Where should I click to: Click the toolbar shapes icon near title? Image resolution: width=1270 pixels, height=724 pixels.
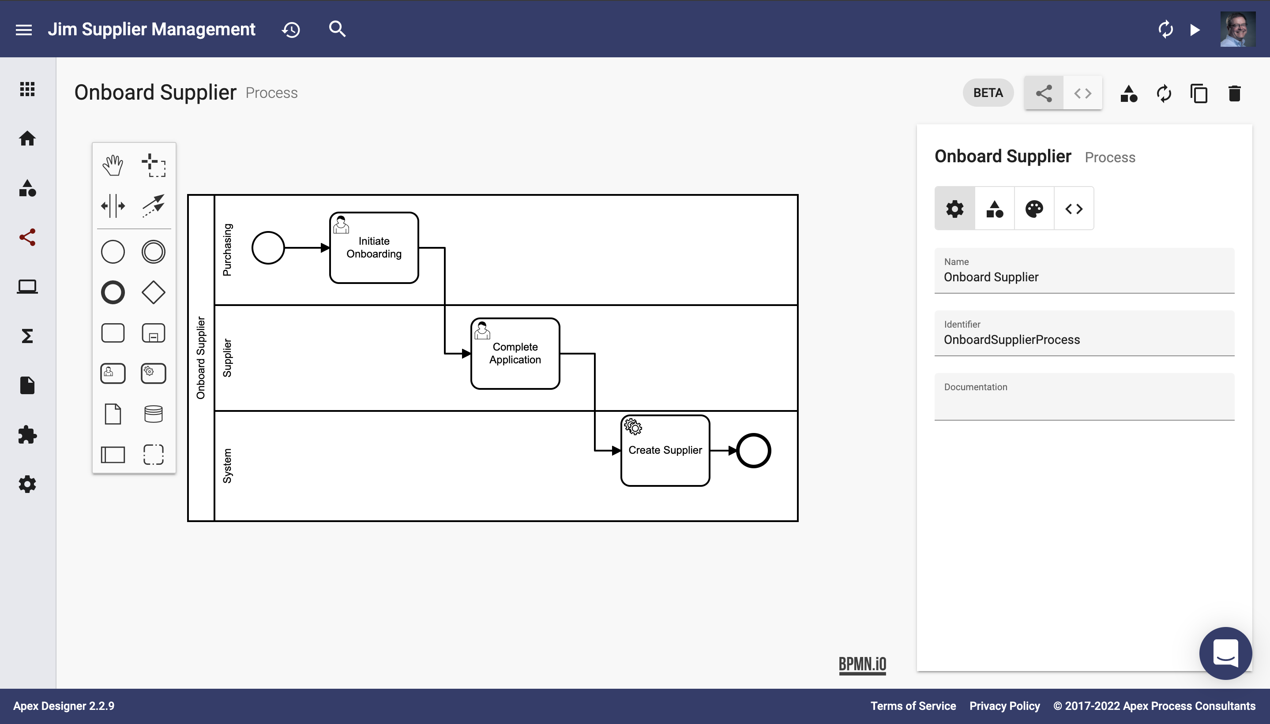click(x=1129, y=93)
